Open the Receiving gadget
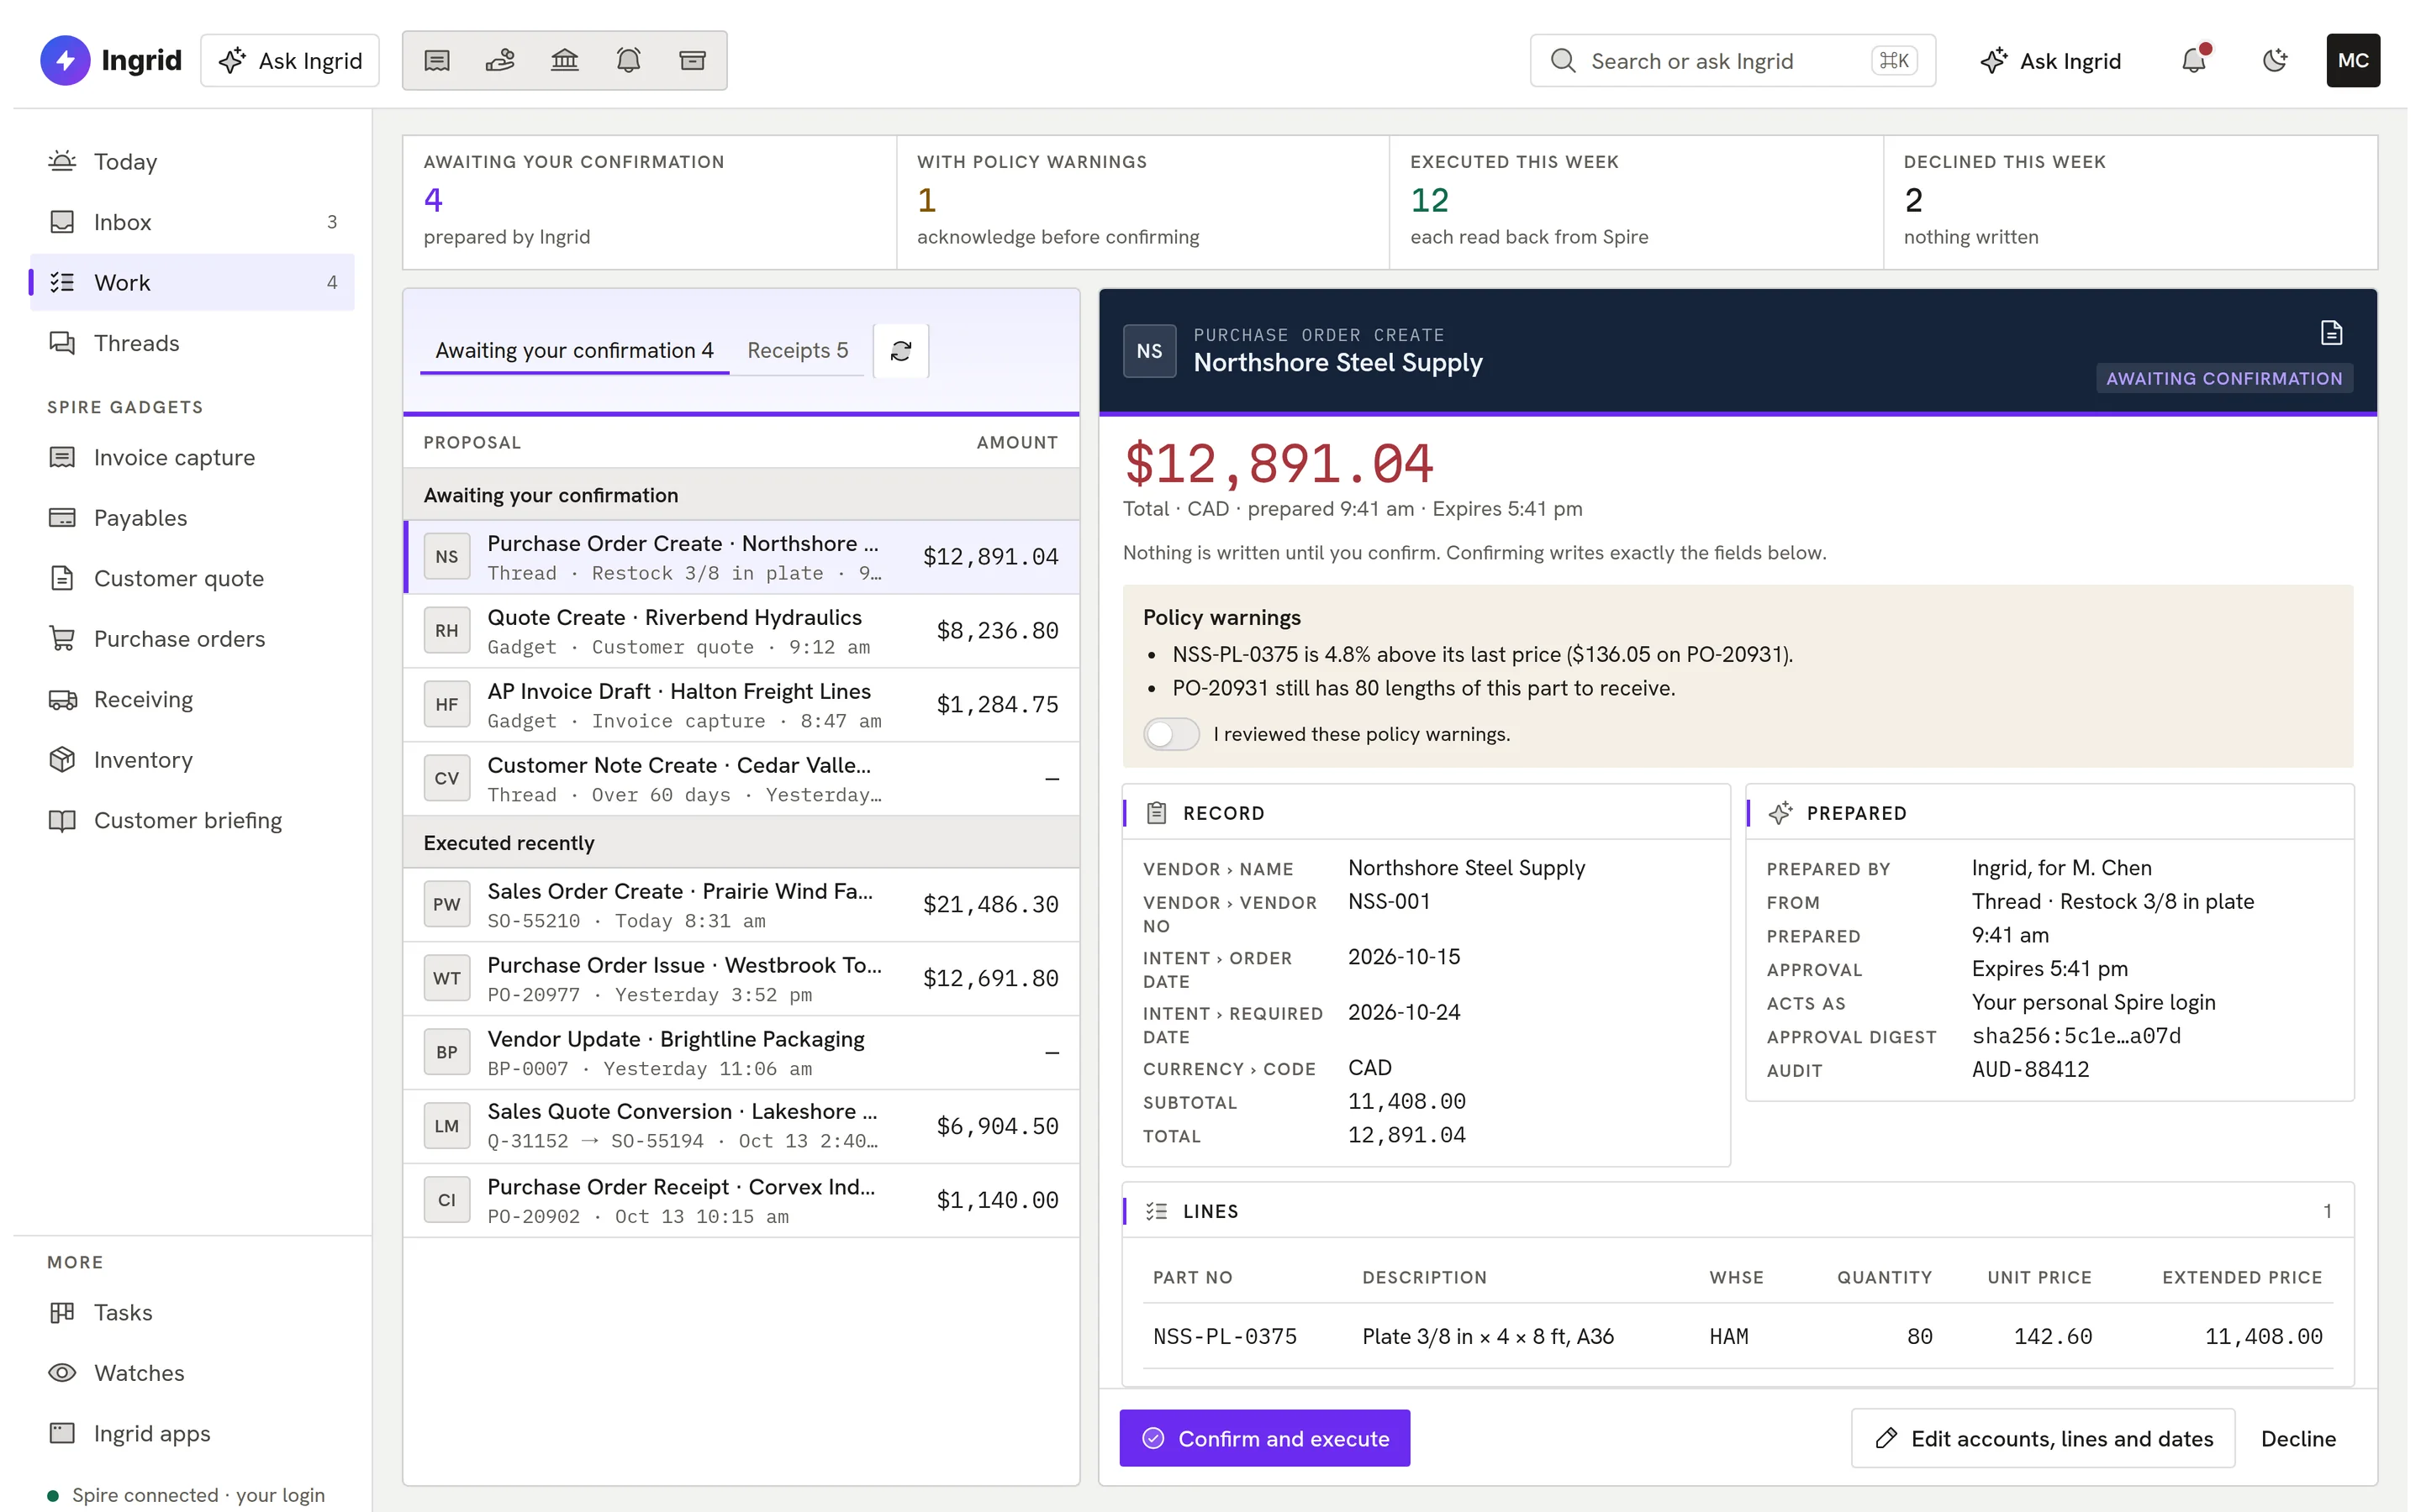 pyautogui.click(x=192, y=700)
